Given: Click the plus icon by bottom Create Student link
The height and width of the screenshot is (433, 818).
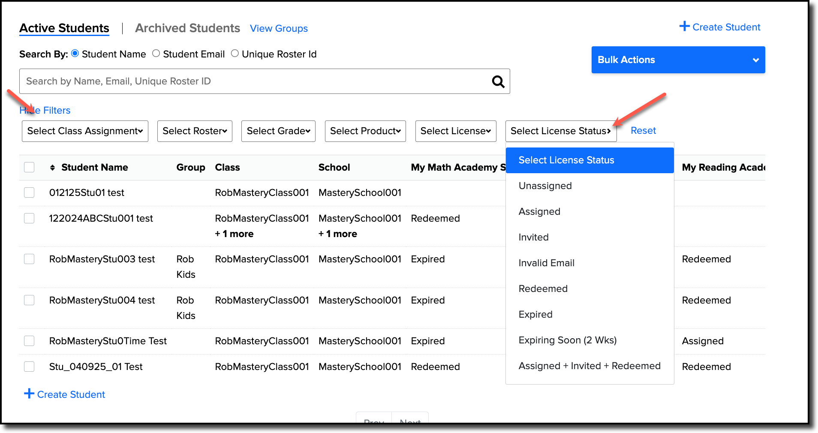Looking at the screenshot, I should pyautogui.click(x=29, y=394).
